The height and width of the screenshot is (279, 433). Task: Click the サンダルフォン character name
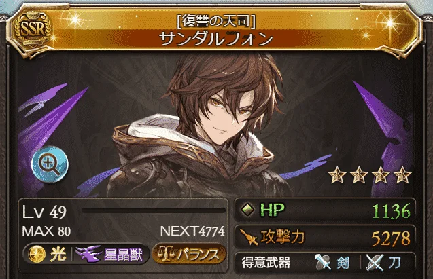point(216,39)
